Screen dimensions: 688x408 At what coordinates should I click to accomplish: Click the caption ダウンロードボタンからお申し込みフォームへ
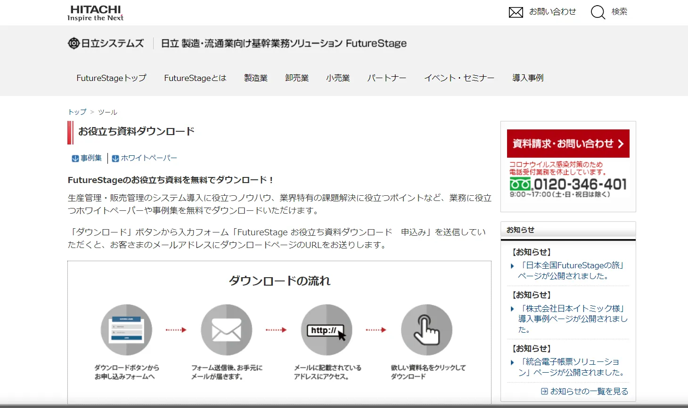click(x=126, y=372)
